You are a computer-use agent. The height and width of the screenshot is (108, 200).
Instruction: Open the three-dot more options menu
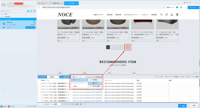185,7
